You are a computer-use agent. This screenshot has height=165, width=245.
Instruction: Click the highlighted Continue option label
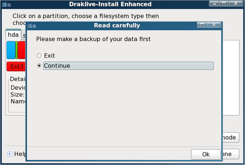[128, 66]
